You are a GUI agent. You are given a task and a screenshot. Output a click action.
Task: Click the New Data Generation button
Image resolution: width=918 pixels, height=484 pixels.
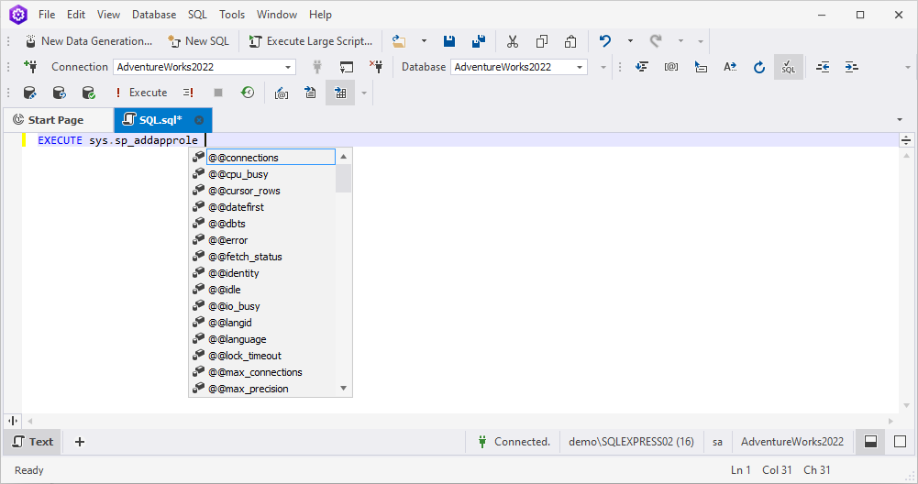click(88, 41)
